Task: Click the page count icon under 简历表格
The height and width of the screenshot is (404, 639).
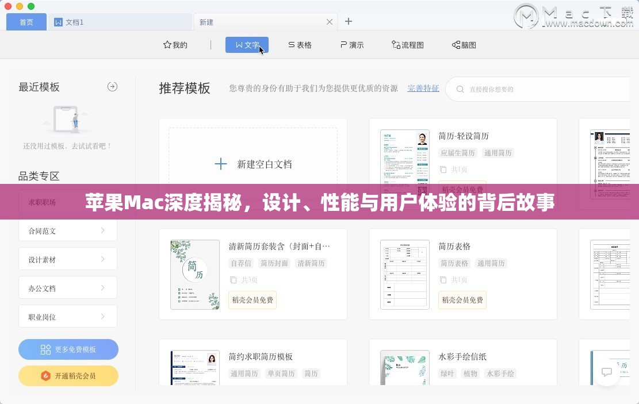Action: 443,280
